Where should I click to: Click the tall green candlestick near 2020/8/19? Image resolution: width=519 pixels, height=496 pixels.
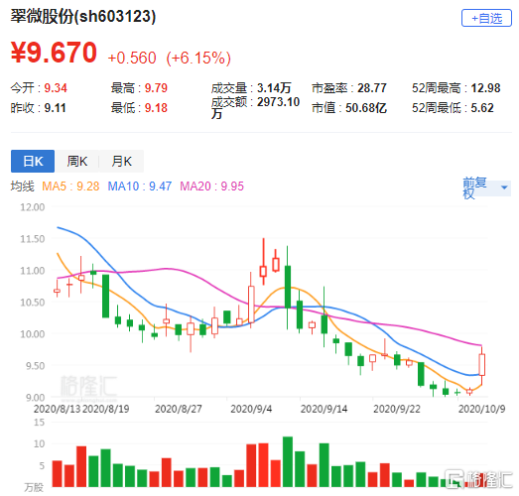click(x=105, y=296)
